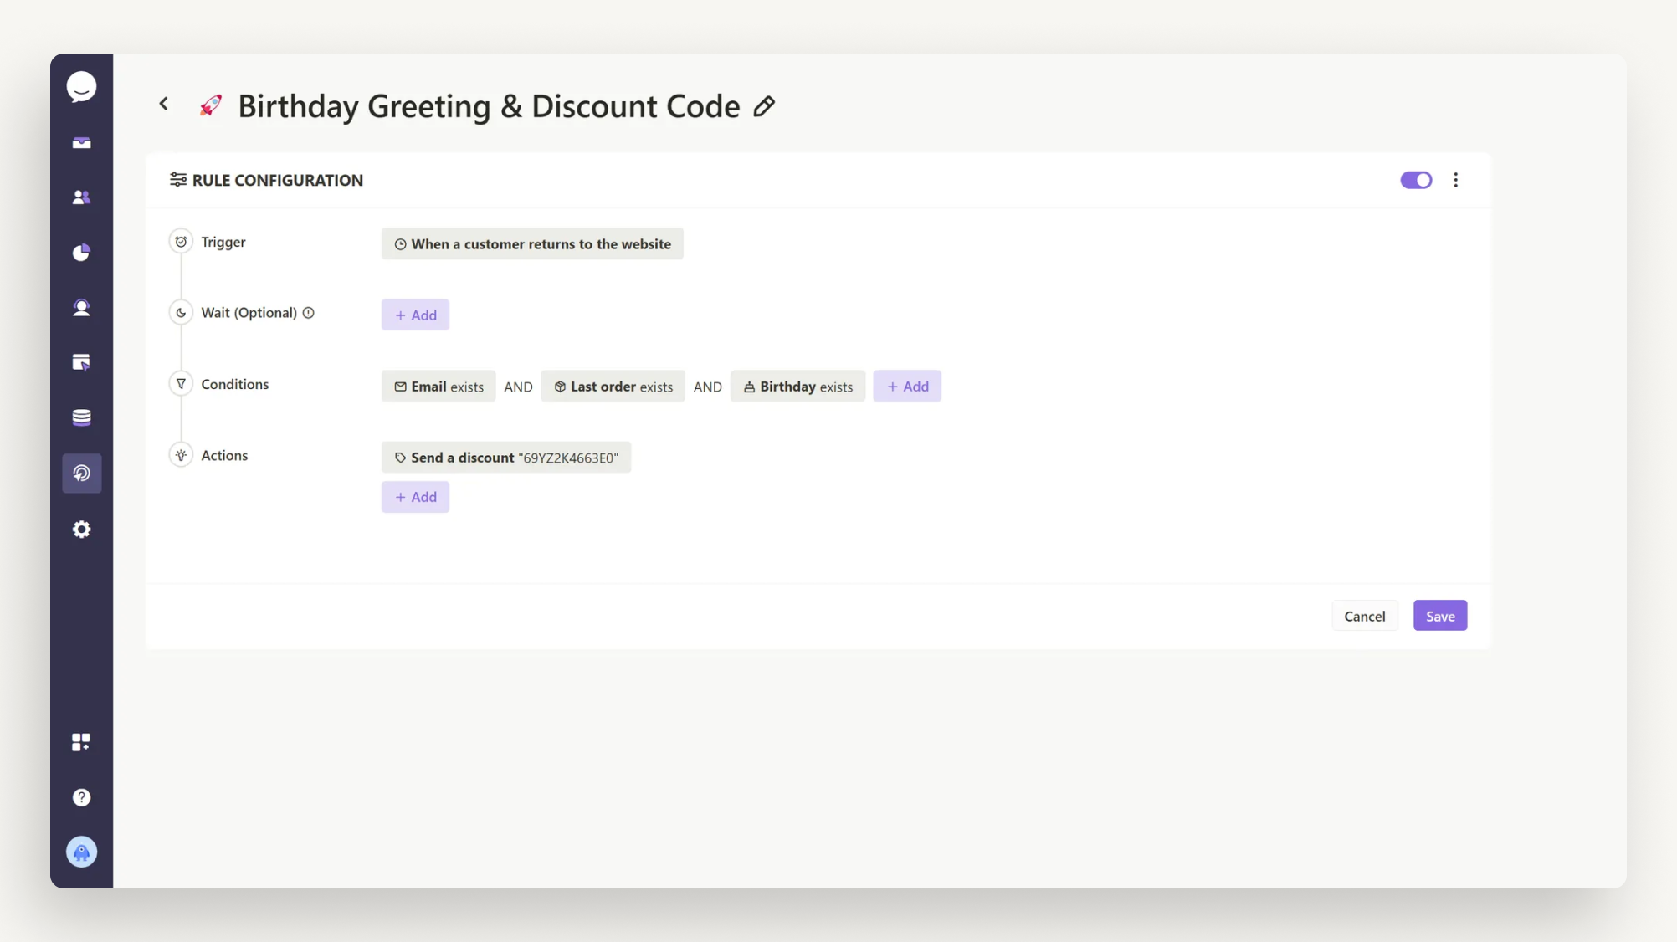The width and height of the screenshot is (1677, 942).
Task: Open the contacts section from the sidebar
Action: (81, 197)
